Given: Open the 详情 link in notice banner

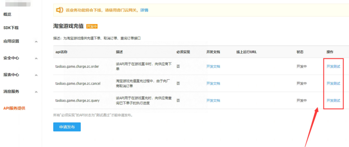Looking at the screenshot, I should pos(144,10).
